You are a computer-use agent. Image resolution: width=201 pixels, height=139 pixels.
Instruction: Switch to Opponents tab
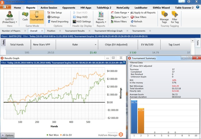[x=69, y=8]
